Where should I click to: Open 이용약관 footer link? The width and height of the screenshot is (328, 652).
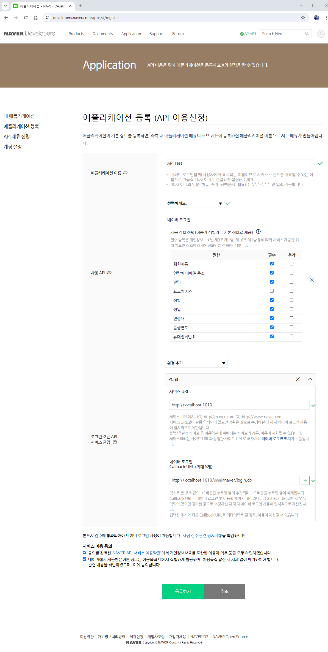(87, 637)
